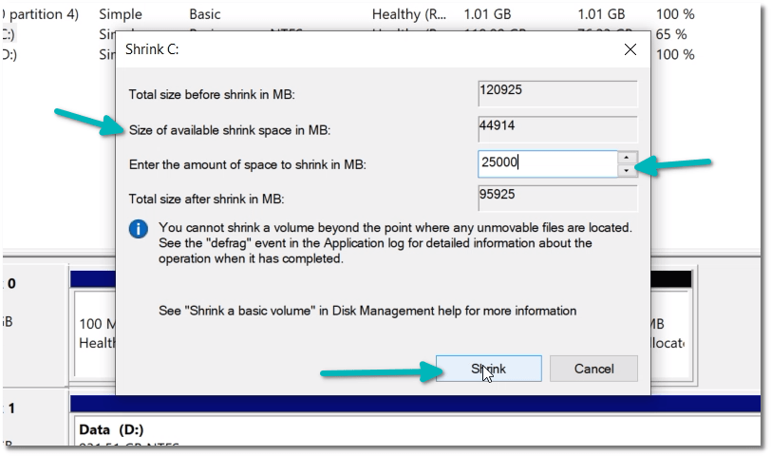The width and height of the screenshot is (771, 456).
Task: Select Disk 1 label in Disk Management
Action: (11, 408)
